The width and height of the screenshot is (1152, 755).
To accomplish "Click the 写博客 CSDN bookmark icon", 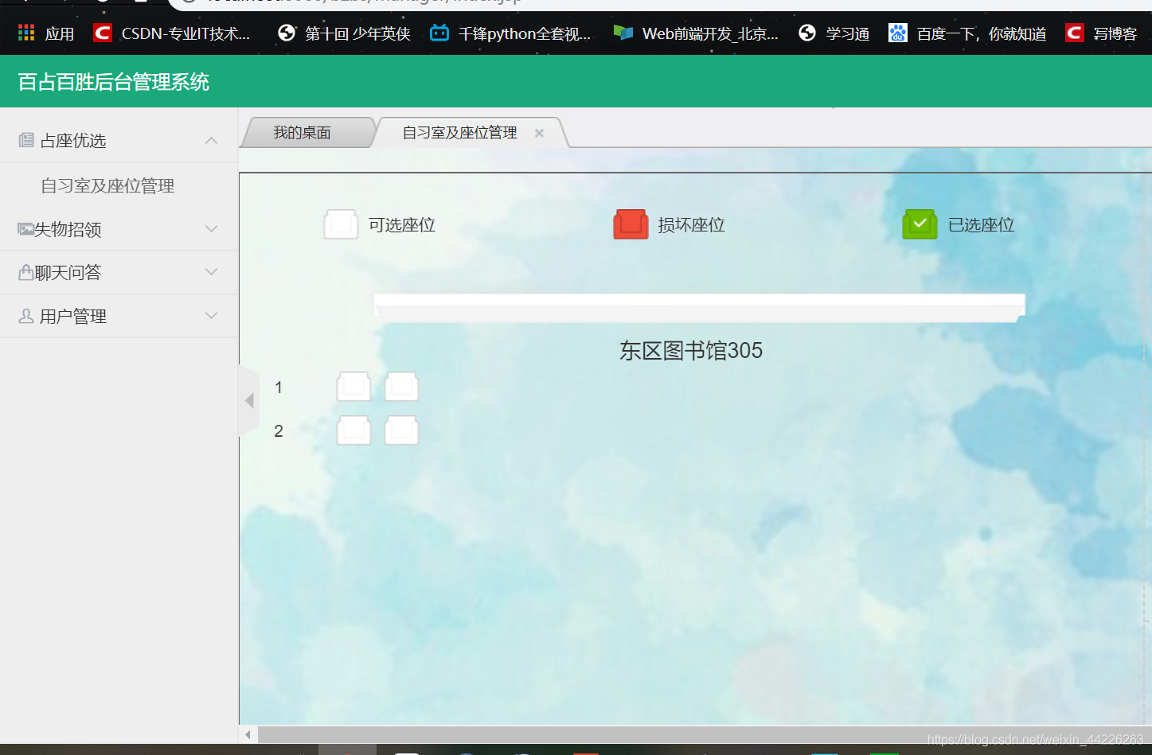I will tap(1075, 33).
